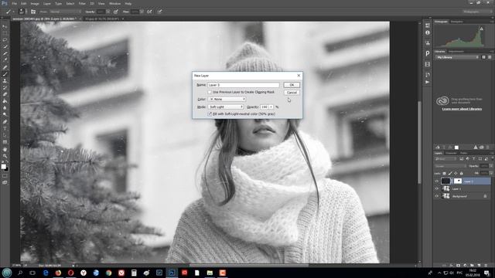Close the New Layer dialog with X
495x278 pixels.
(299, 76)
